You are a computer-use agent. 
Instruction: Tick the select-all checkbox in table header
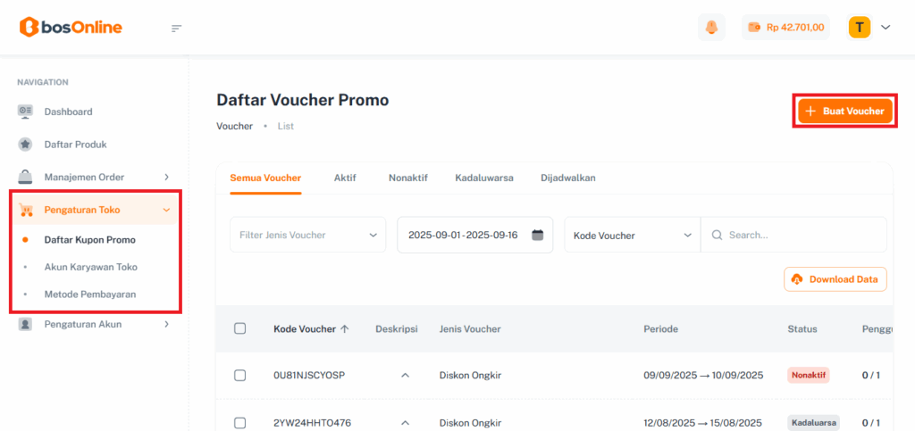click(239, 328)
